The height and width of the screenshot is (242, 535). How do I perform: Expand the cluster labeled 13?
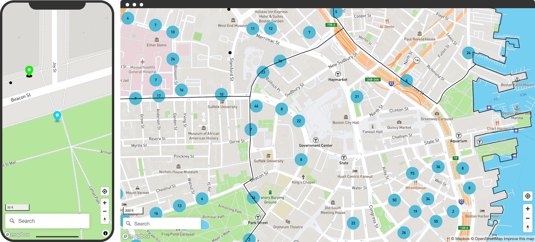coord(179,206)
